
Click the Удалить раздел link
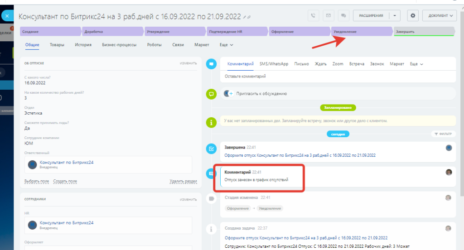pyautogui.click(x=183, y=181)
